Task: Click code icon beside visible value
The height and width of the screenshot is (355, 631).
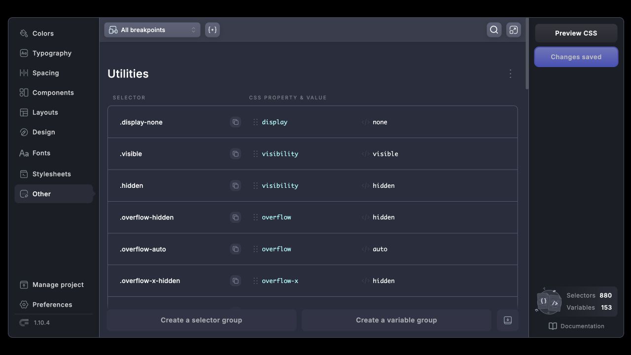Action: click(365, 154)
